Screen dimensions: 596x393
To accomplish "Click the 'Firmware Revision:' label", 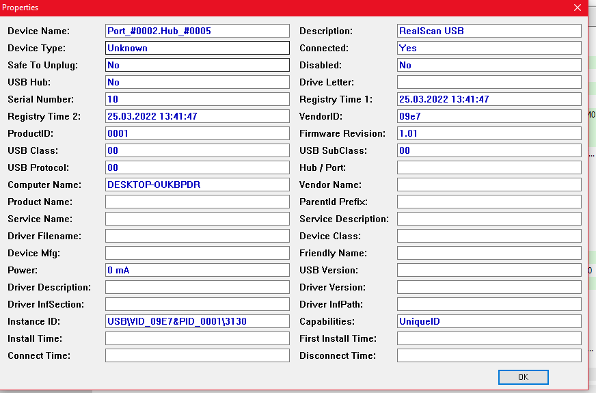I will [x=342, y=133].
